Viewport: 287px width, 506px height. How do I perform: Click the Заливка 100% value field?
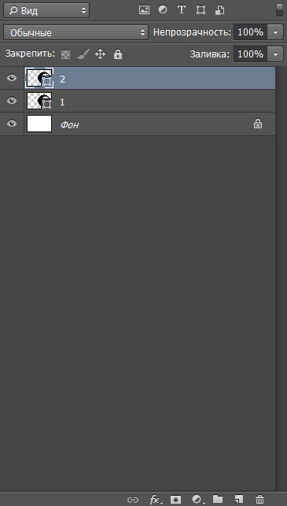pos(250,54)
